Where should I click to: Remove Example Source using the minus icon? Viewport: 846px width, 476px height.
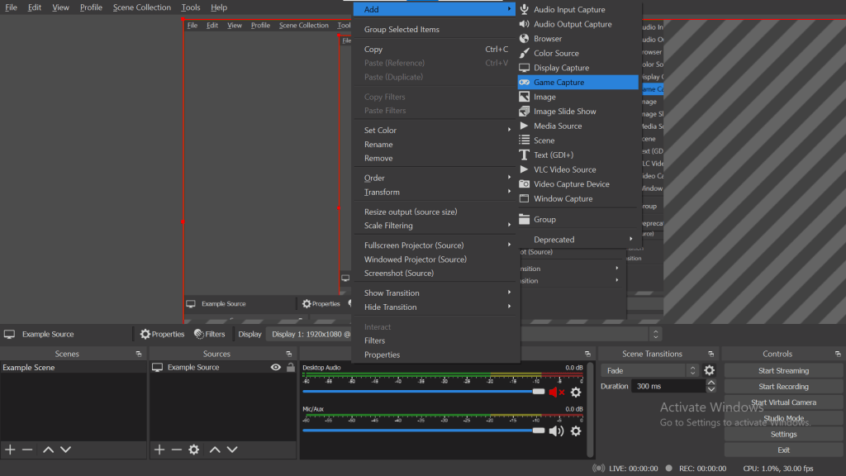point(175,450)
